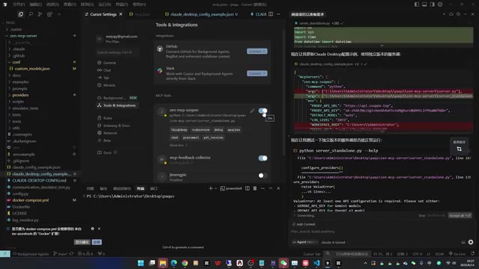The width and height of the screenshot is (479, 269).
Task: Click Go Live in status bar
Action: point(457,254)
